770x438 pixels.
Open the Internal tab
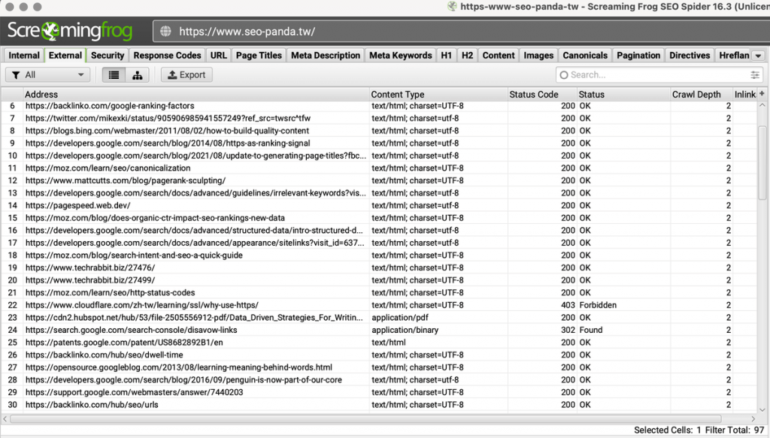tap(24, 56)
